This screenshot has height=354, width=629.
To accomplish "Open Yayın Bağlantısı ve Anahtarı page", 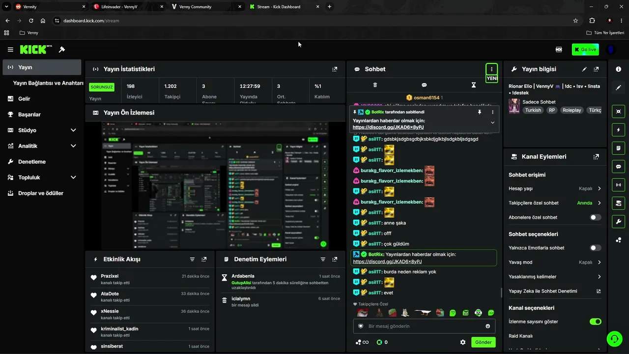I will [48, 83].
